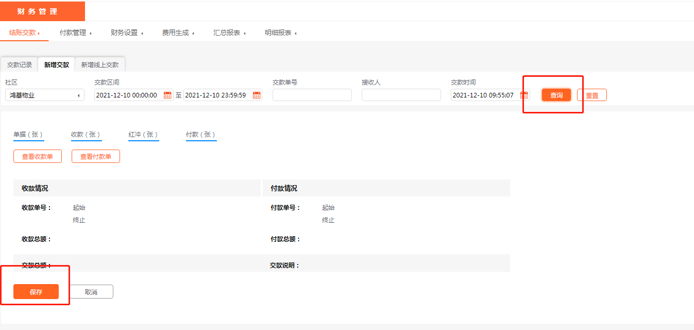694x330 pixels.
Task: Open the 汇总报表 menu
Action: click(x=229, y=32)
